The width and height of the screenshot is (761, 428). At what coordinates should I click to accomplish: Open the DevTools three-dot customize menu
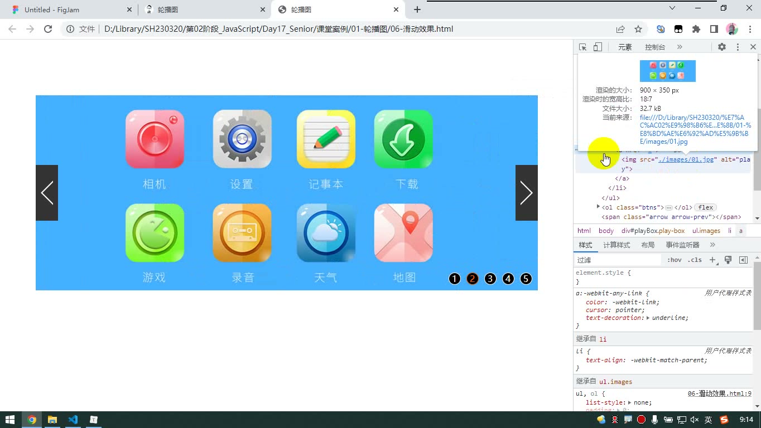tap(738, 47)
